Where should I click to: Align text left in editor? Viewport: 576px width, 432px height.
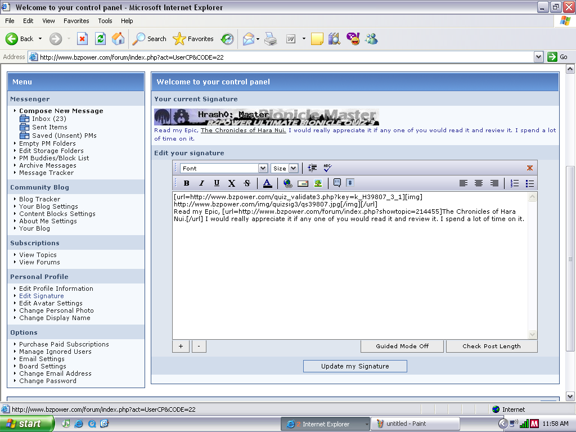point(463,183)
